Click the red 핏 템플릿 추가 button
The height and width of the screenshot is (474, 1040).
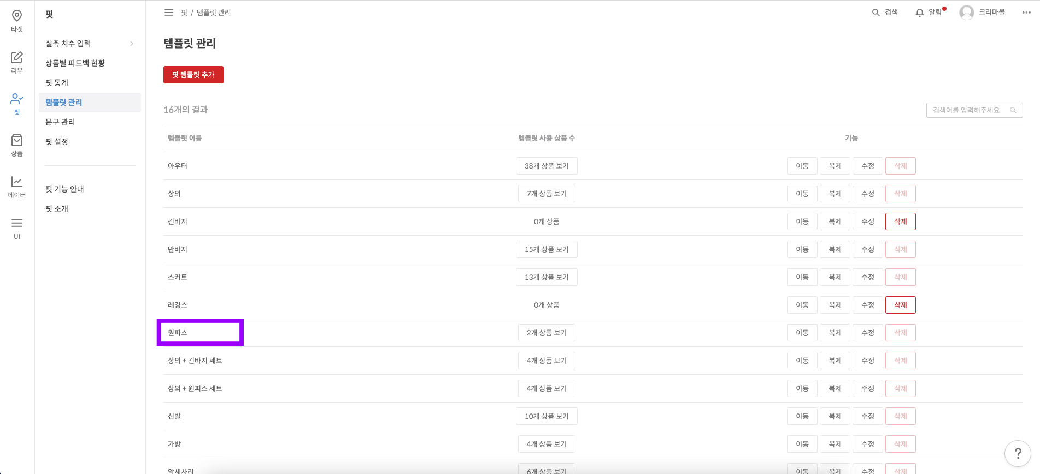tap(193, 75)
